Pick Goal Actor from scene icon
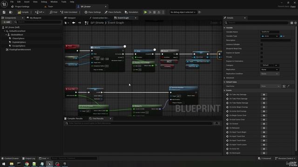This screenshot has height=167, width=298. pos(284,86)
